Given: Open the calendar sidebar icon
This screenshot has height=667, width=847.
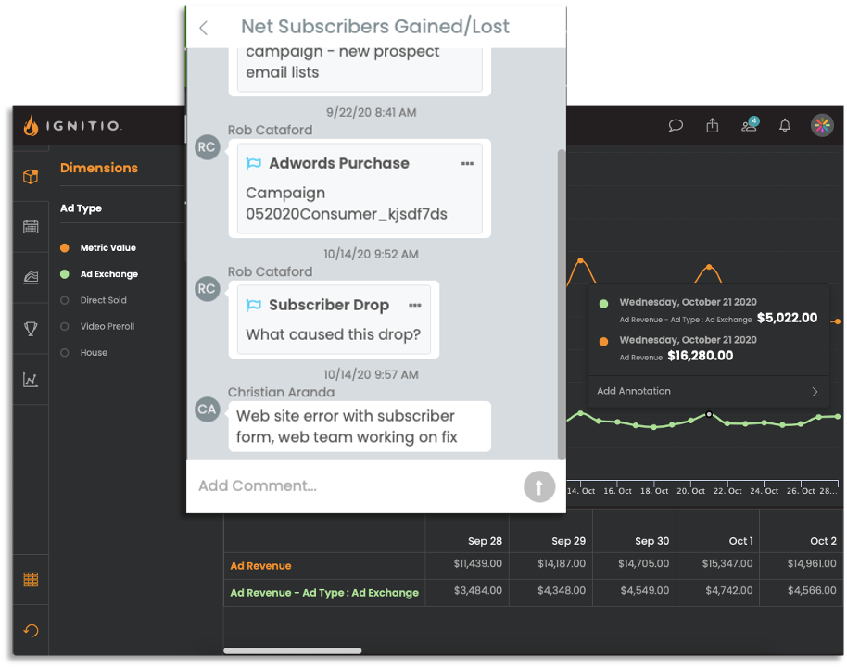Looking at the screenshot, I should [x=31, y=227].
